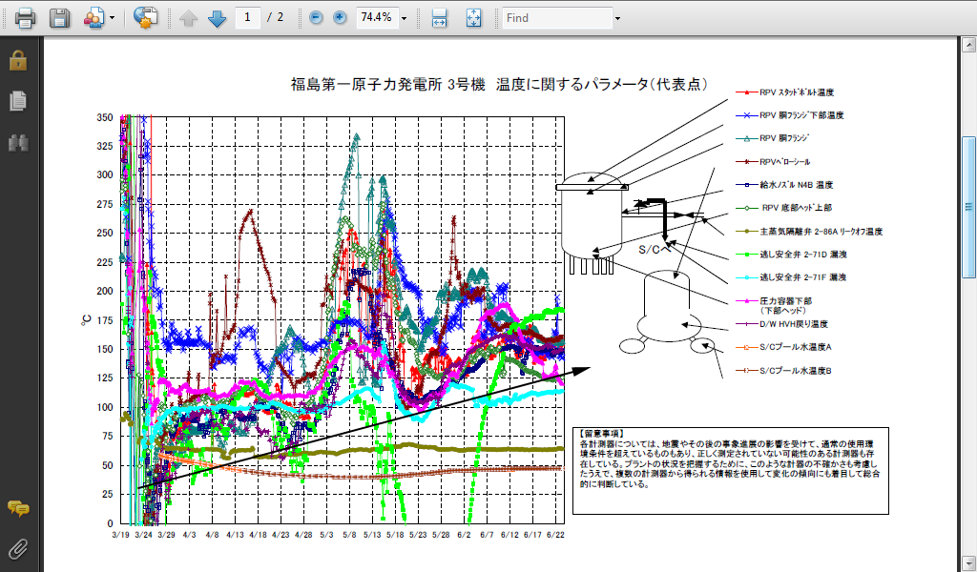
Task: Select the page number field showing 1
Action: pyautogui.click(x=247, y=17)
